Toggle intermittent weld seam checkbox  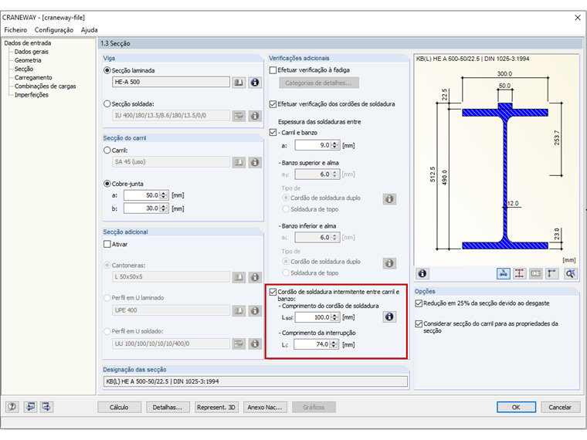pyautogui.click(x=273, y=292)
